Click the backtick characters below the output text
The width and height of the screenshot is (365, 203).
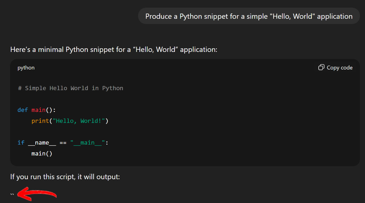click(x=12, y=194)
